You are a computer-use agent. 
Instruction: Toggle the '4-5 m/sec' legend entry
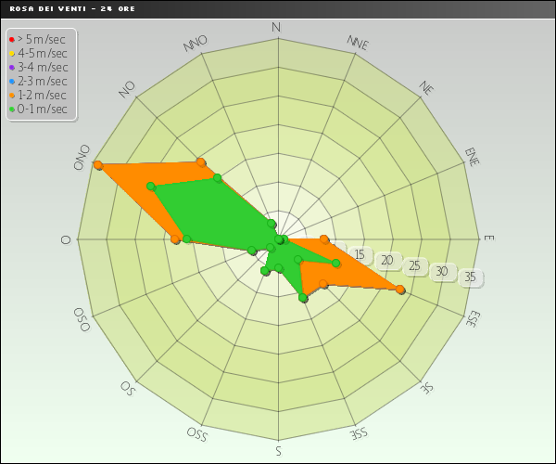[x=42, y=53]
